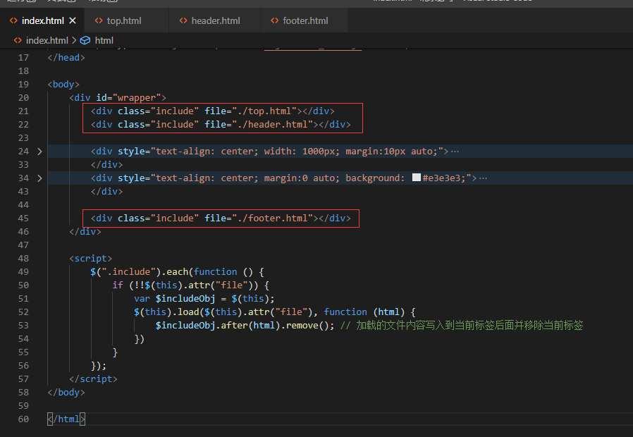This screenshot has width=633, height=437.
Task: Click breadcrumb index.html file icon
Action: pos(18,40)
